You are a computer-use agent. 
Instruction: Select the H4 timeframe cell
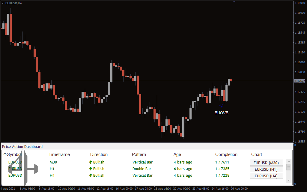52,175
